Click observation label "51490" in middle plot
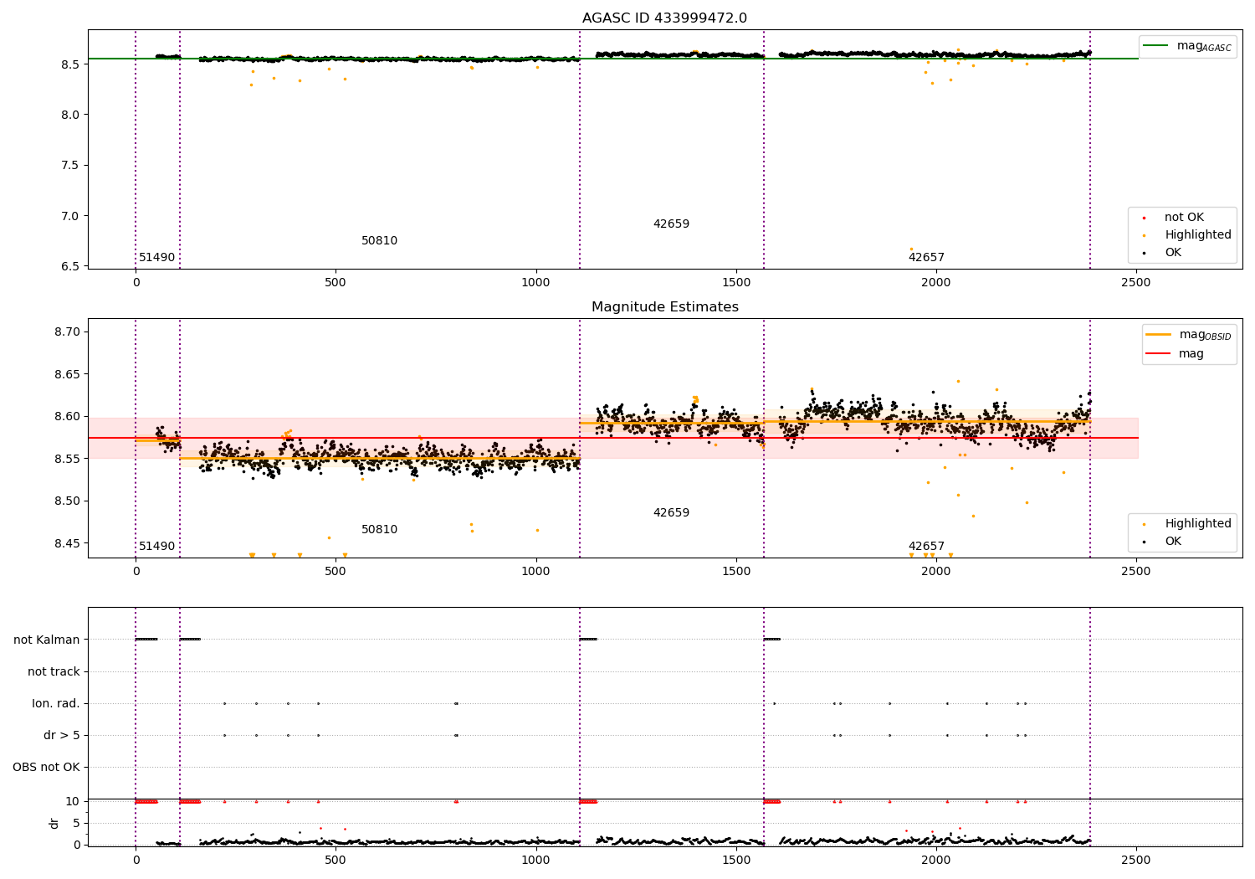The height and width of the screenshot is (879, 1255). coord(156,547)
